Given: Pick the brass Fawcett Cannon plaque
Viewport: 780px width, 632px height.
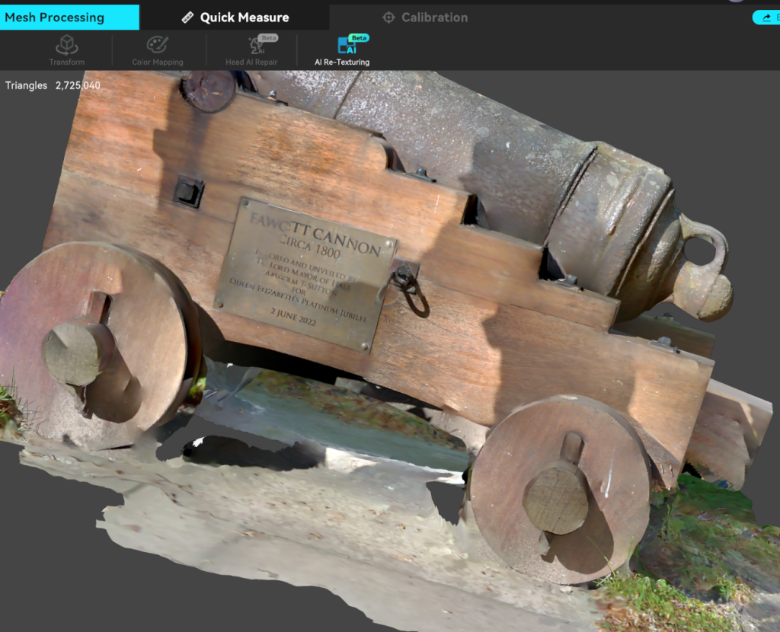Looking at the screenshot, I should [x=306, y=273].
